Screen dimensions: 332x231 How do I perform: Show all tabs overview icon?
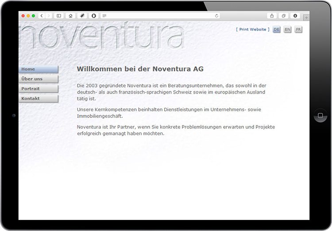coord(283,15)
